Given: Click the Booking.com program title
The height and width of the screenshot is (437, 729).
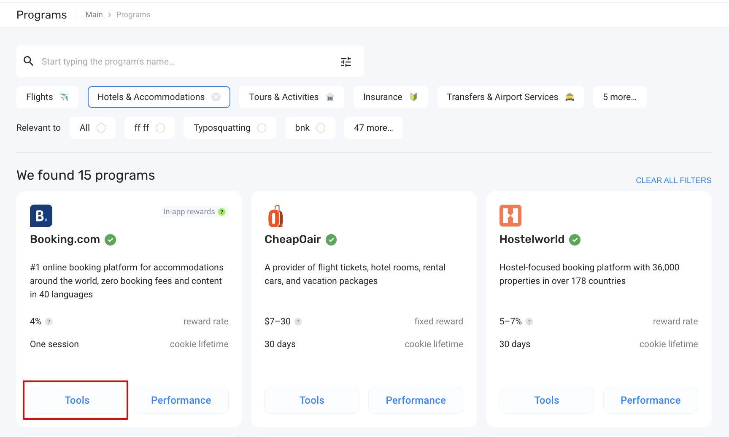Looking at the screenshot, I should click(65, 239).
